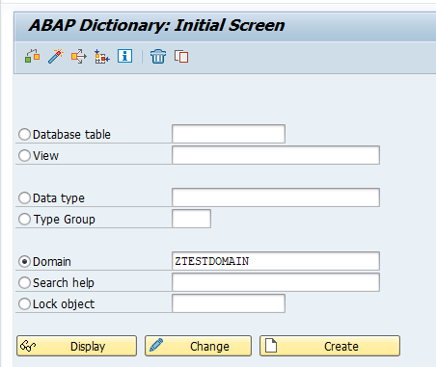
Task: Click the Create button
Action: coord(330,346)
